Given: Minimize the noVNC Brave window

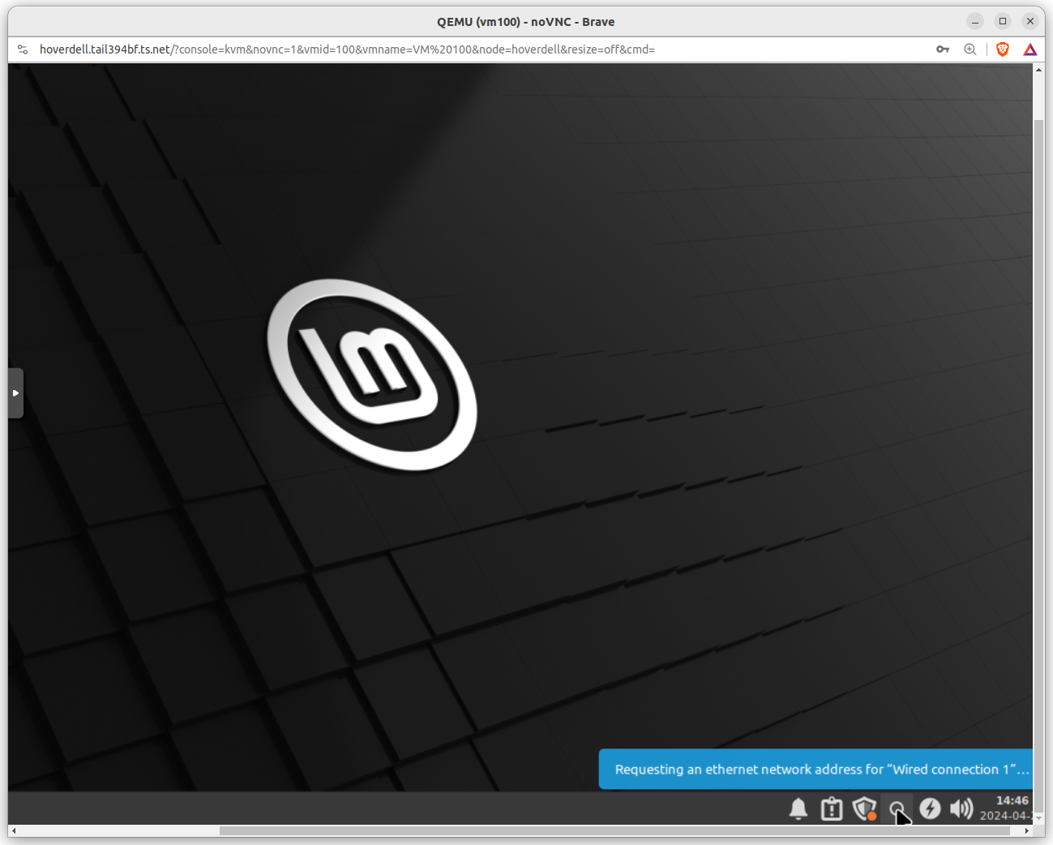Looking at the screenshot, I should pos(975,21).
